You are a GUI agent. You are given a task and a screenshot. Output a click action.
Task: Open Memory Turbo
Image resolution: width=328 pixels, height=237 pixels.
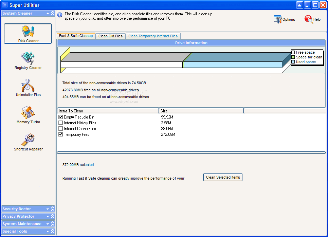point(28,115)
